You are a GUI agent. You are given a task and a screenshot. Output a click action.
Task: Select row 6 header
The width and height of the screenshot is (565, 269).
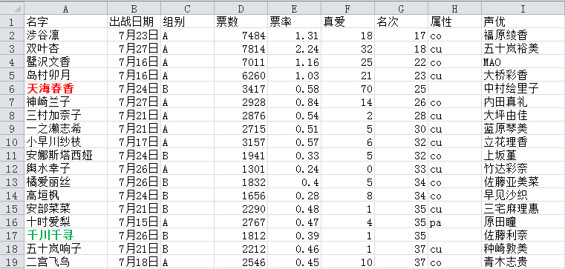(x=13, y=88)
